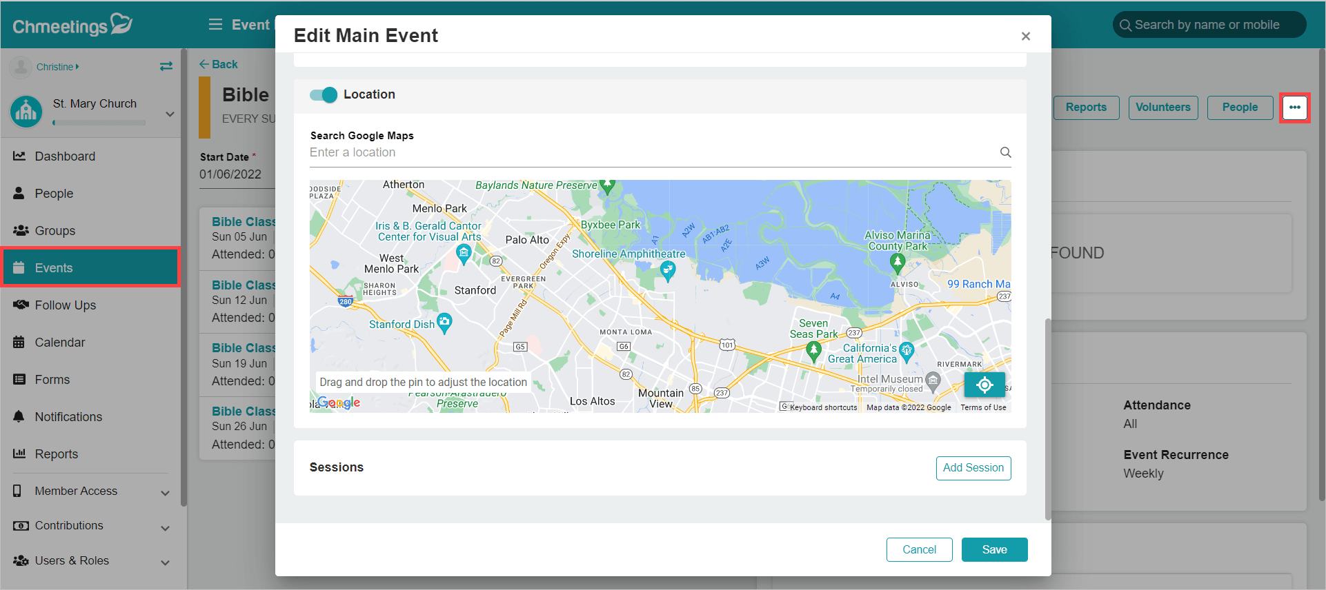Image resolution: width=1326 pixels, height=590 pixels.
Task: Open the Bible Class Sun 26 Jun occurrence
Action: (239, 428)
